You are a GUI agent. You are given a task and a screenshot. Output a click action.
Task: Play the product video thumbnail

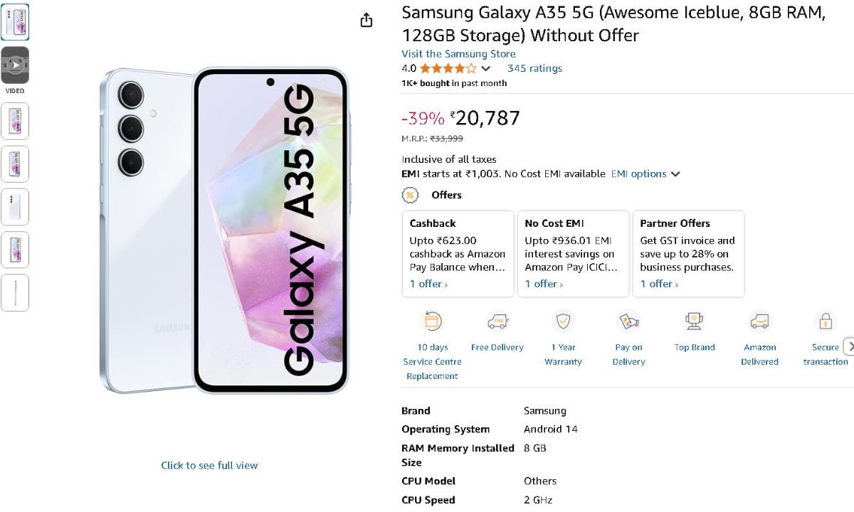[x=15, y=65]
